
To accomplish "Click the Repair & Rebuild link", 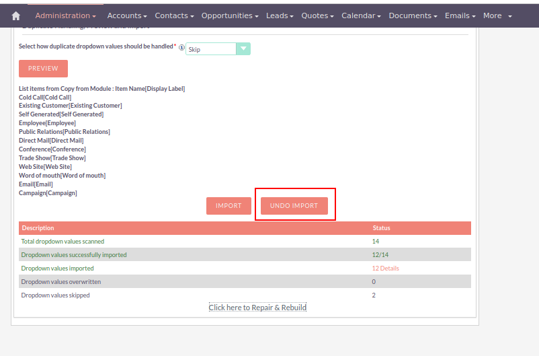I will [x=257, y=308].
